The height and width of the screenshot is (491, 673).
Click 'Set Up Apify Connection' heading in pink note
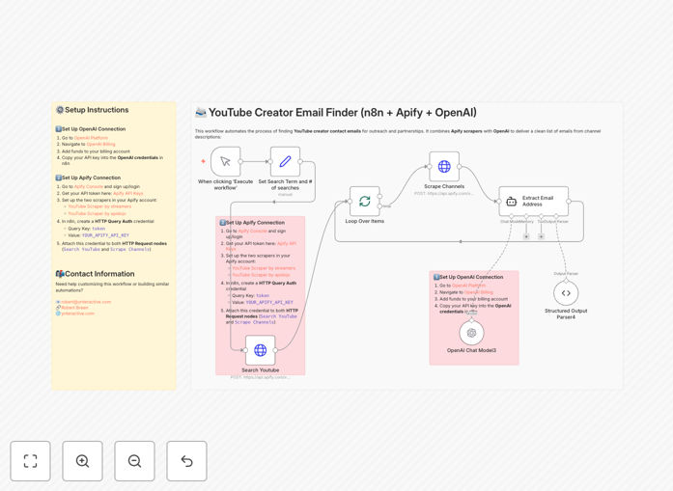(x=255, y=223)
